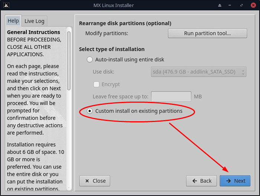The width and height of the screenshot is (260, 196).
Task: Click Next to proceed
Action: click(235, 181)
